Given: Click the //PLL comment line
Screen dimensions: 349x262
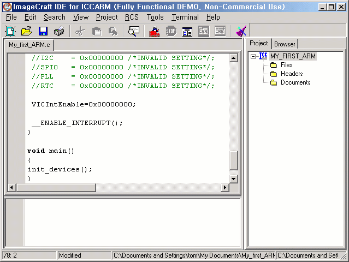Looking at the screenshot, I should (x=123, y=76).
